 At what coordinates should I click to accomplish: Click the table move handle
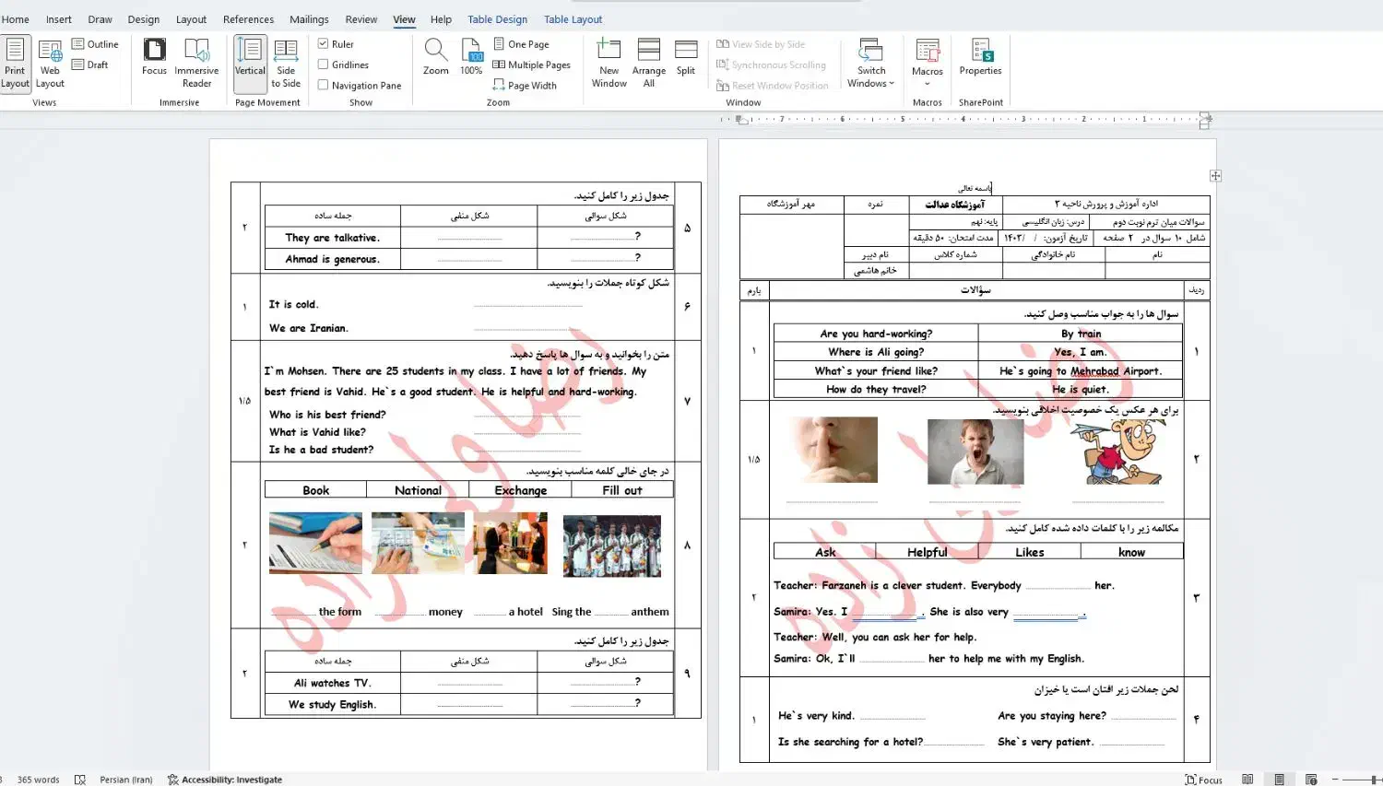click(x=1215, y=176)
